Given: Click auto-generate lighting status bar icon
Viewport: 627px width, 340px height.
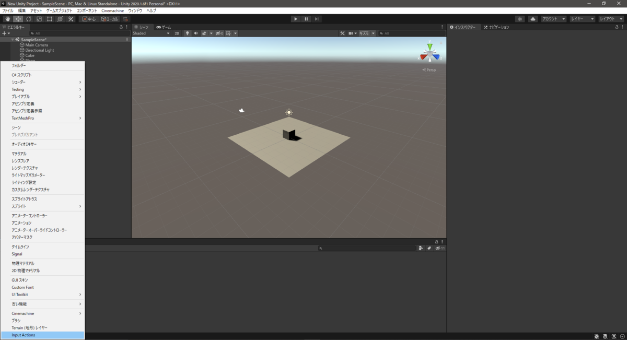Looking at the screenshot, I should coord(614,336).
